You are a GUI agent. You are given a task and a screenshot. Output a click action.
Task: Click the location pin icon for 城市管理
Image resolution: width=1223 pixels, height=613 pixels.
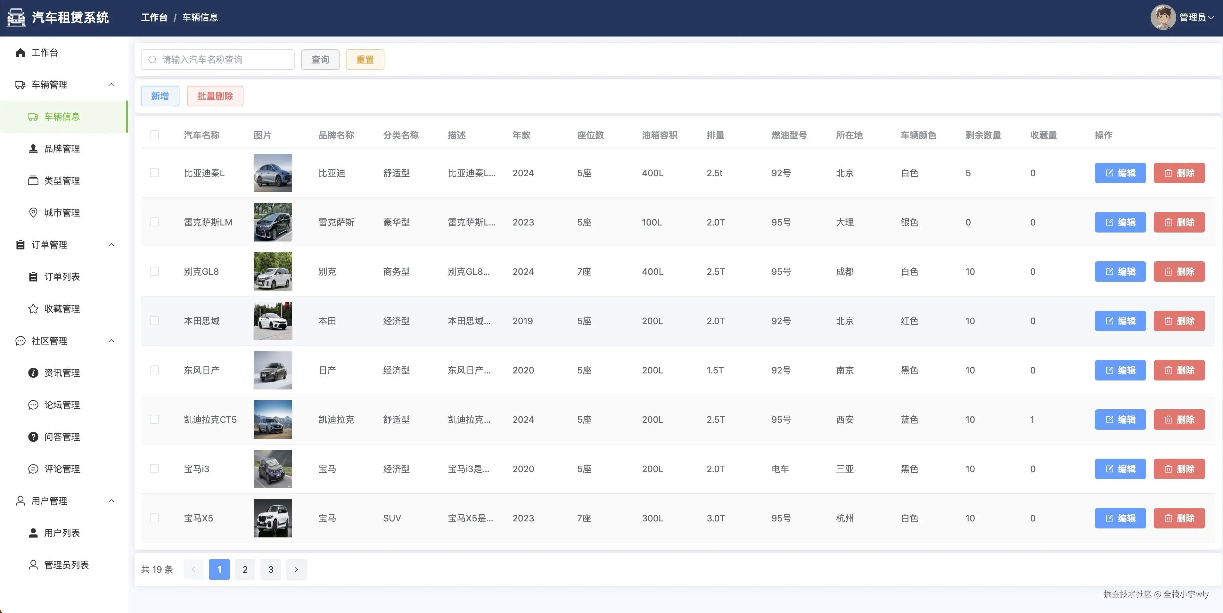(x=33, y=213)
